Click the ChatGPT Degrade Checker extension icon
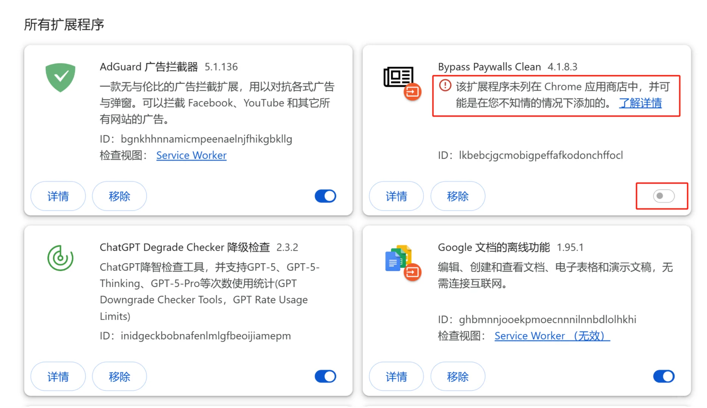Viewport: 707px width, 408px height. tap(60, 258)
